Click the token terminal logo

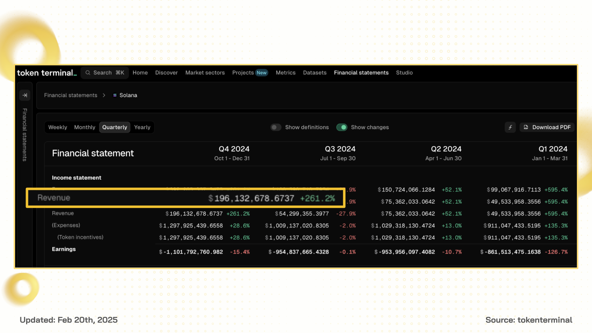pos(47,73)
